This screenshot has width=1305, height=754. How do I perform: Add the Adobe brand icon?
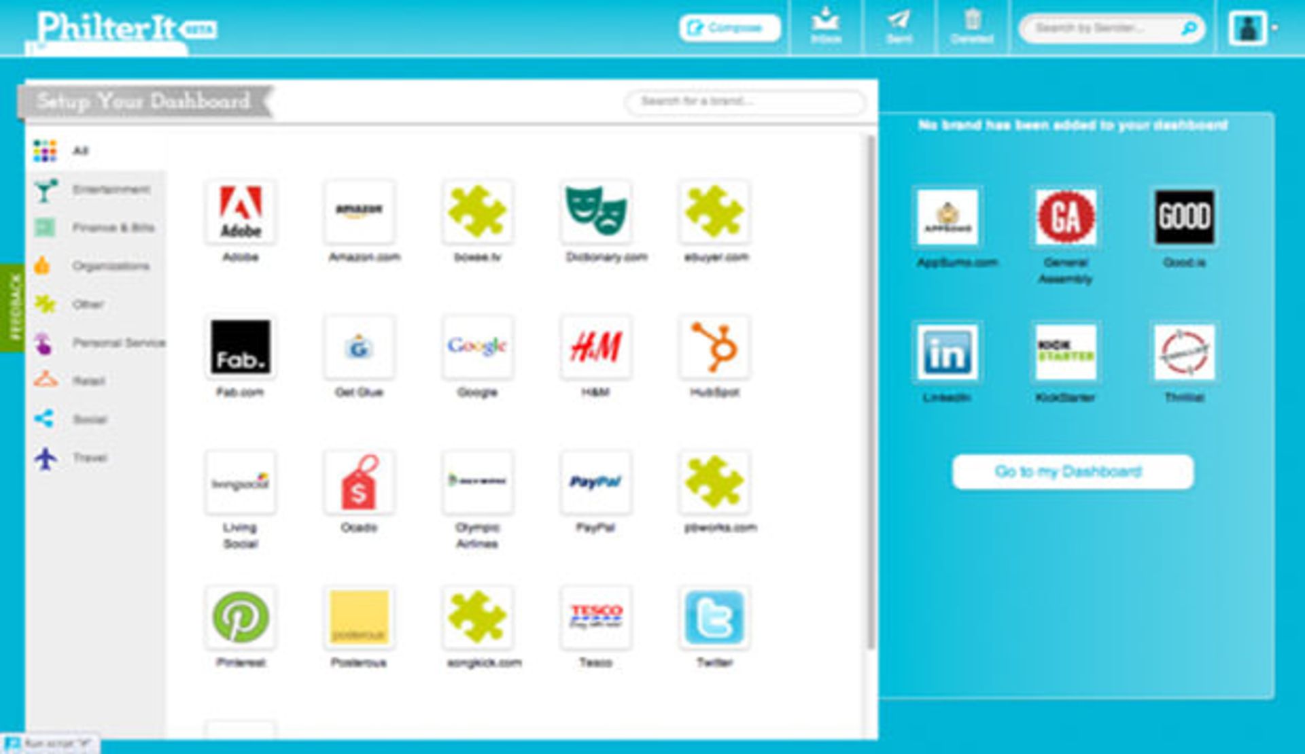[240, 212]
